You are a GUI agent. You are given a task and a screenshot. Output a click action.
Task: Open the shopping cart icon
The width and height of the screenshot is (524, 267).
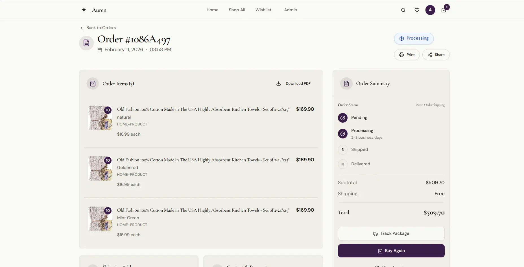coord(444,10)
